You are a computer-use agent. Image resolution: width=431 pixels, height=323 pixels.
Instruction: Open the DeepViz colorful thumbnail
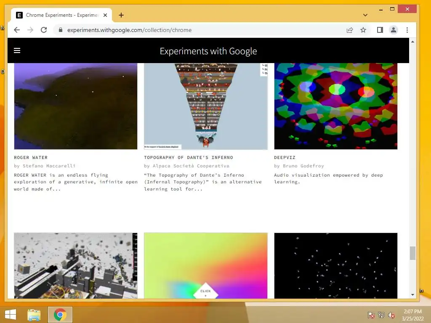pos(335,106)
